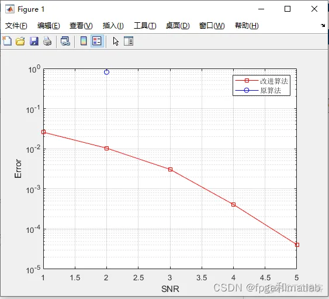Click the 2.5 x-axis tick label
The image size is (329, 299).
click(x=138, y=278)
